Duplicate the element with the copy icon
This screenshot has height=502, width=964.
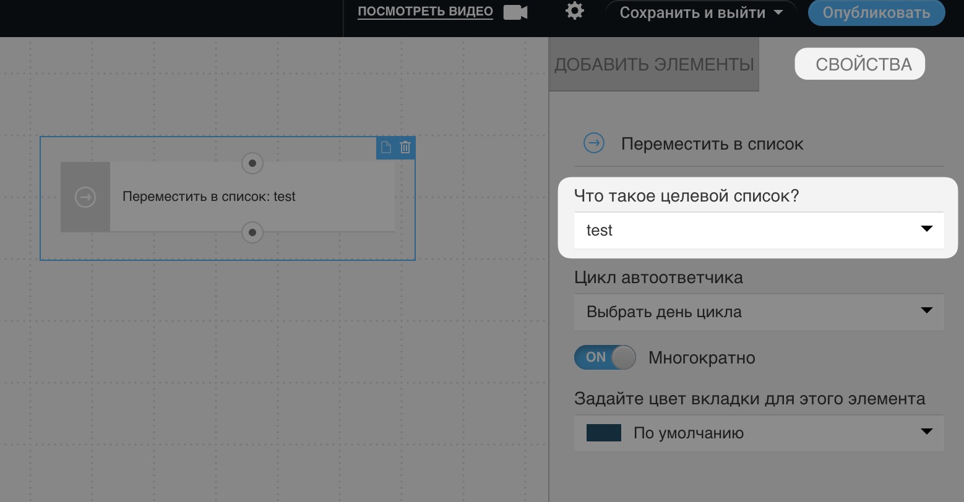tap(385, 147)
